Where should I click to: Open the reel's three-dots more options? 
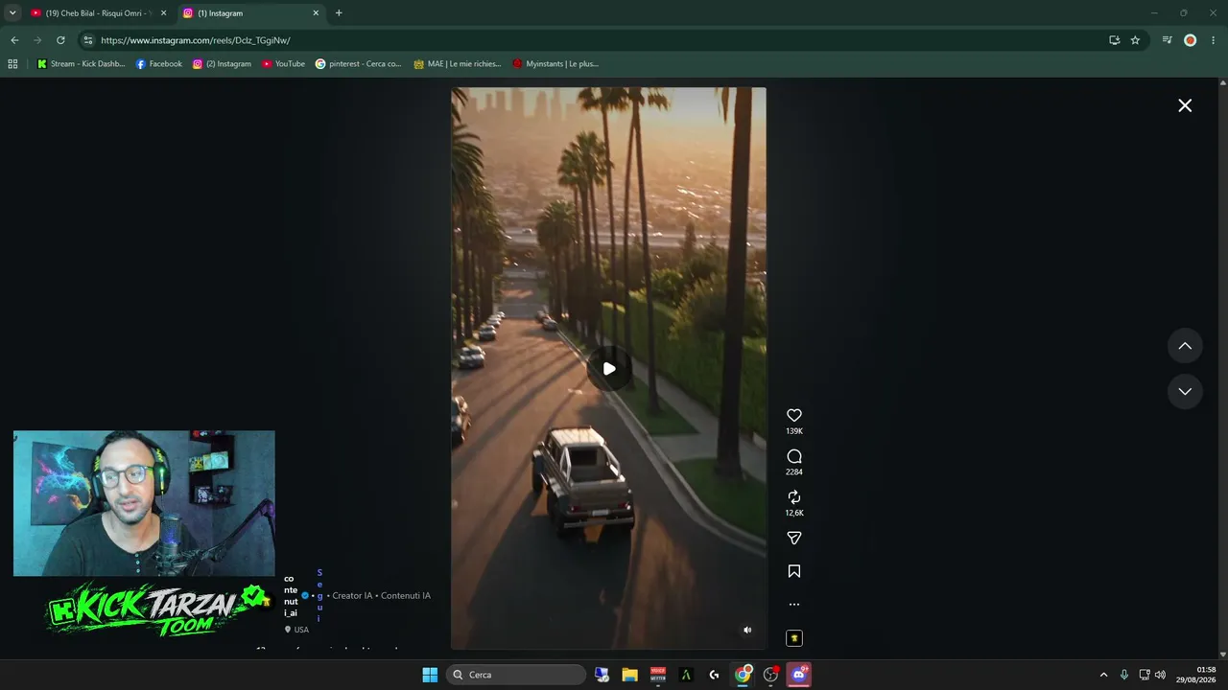(x=794, y=605)
